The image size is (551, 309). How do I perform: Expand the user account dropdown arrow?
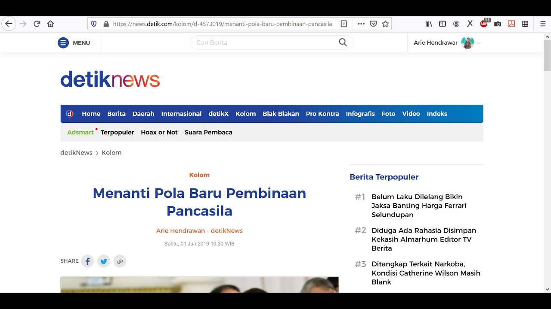click(478, 43)
